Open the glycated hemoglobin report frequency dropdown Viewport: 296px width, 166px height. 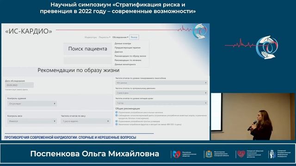(x=161, y=83)
